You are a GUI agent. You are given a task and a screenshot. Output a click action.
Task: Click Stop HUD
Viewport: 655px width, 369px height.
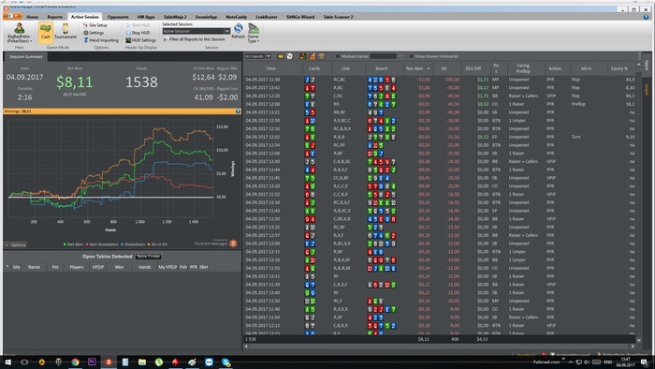[x=138, y=33]
